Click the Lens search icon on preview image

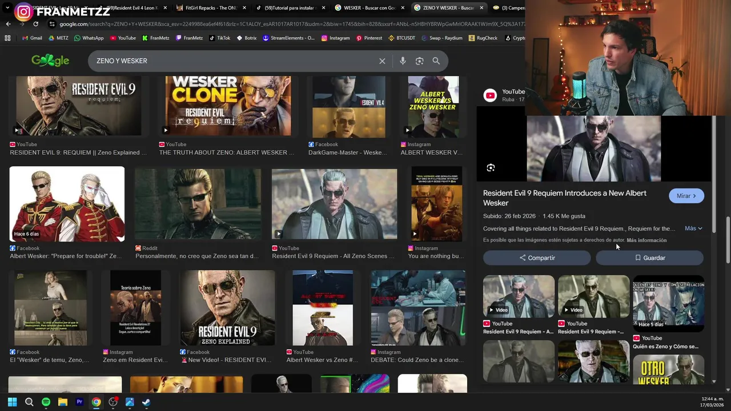point(491,168)
